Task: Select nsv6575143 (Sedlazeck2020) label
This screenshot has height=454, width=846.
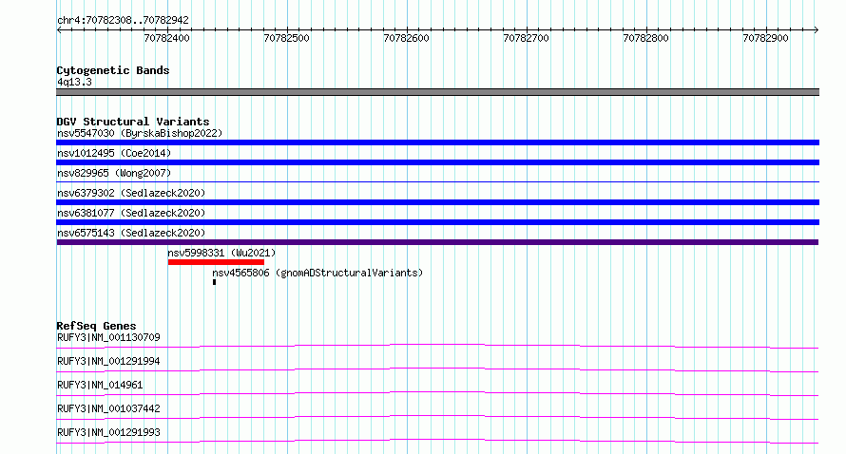Action: pos(131,233)
